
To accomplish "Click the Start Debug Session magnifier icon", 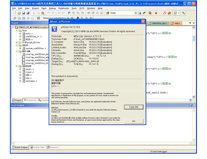I will (x=150, y=13).
